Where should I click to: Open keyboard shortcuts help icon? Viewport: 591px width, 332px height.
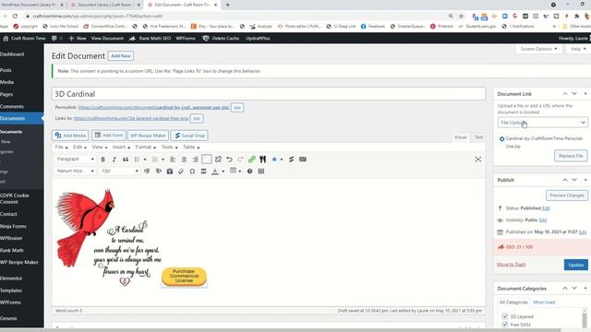249,172
